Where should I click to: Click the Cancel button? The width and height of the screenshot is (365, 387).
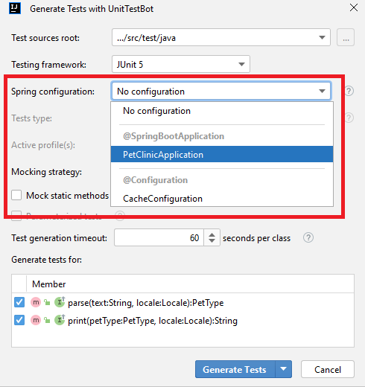[x=328, y=369]
